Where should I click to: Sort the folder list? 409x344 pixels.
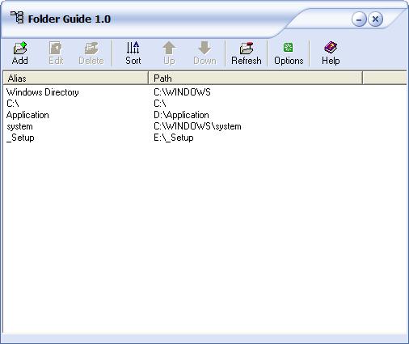tap(133, 53)
